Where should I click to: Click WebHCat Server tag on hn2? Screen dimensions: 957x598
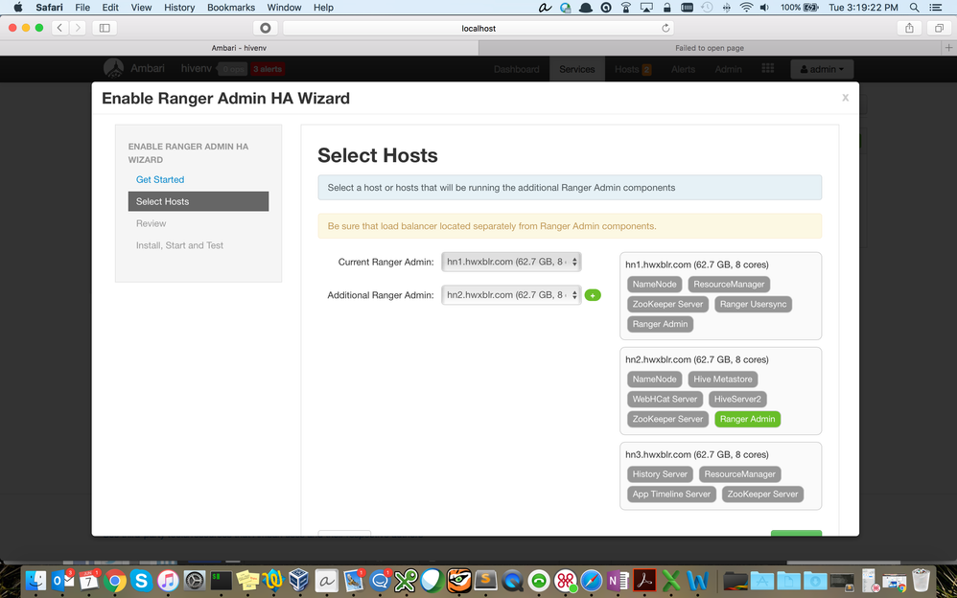point(665,399)
